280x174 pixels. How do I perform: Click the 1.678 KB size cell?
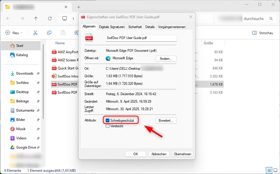point(216,84)
